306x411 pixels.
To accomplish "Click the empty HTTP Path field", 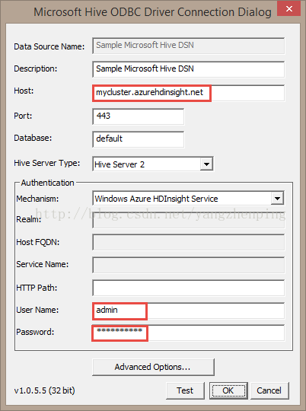I will [x=188, y=288].
